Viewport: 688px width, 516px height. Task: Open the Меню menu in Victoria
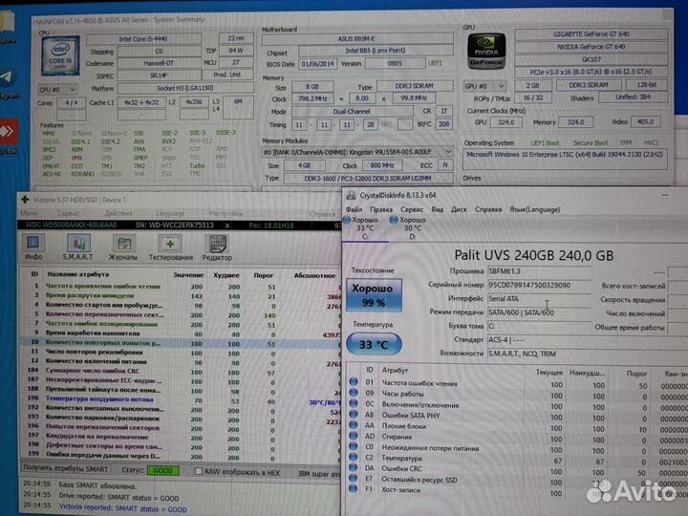pyautogui.click(x=30, y=213)
